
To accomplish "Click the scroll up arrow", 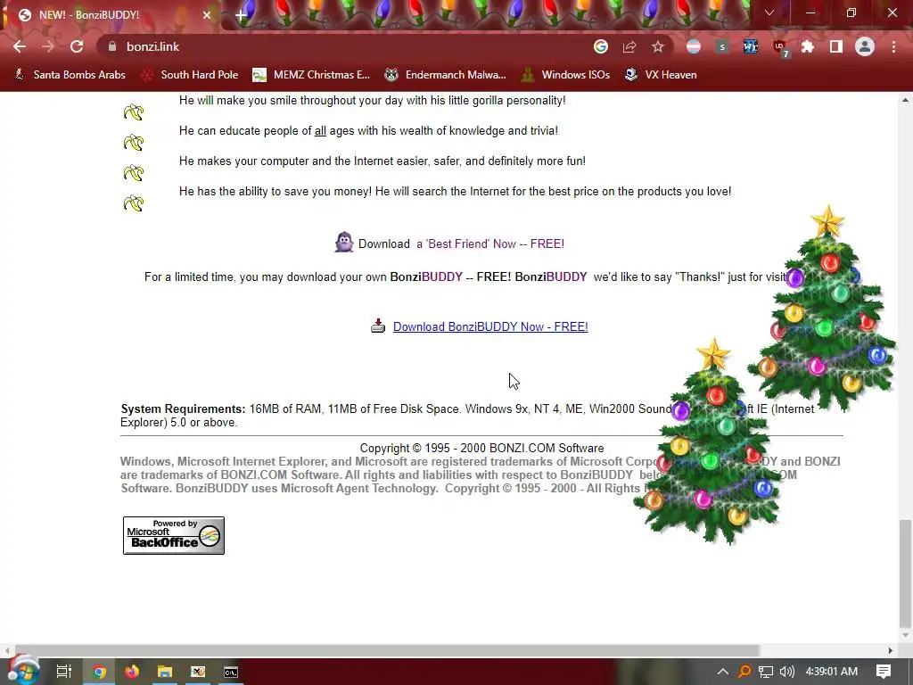I will (905, 100).
